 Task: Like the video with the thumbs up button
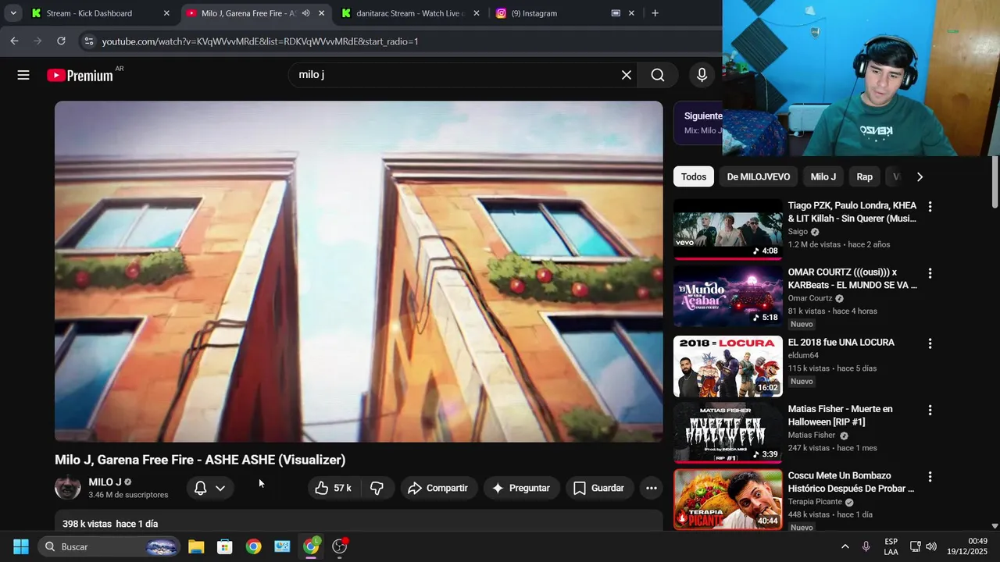pos(334,488)
